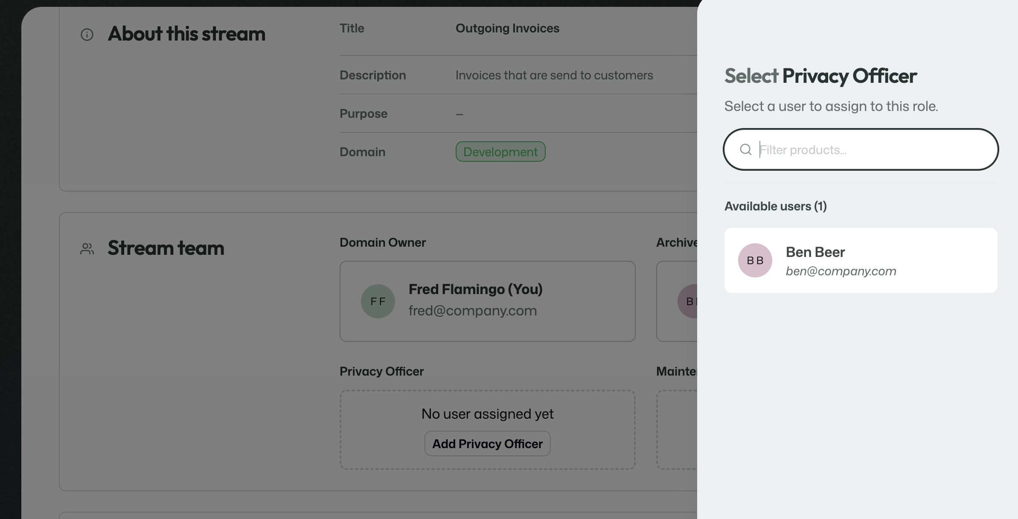The width and height of the screenshot is (1018, 519).
Task: Click the Development domain tag
Action: tap(500, 152)
